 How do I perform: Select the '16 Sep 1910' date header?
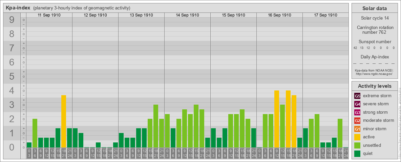point(279,15)
